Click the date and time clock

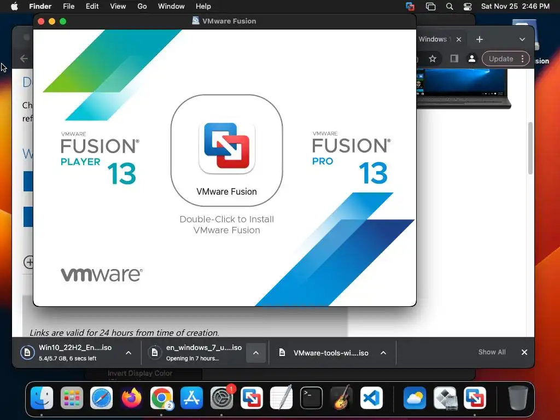515,7
